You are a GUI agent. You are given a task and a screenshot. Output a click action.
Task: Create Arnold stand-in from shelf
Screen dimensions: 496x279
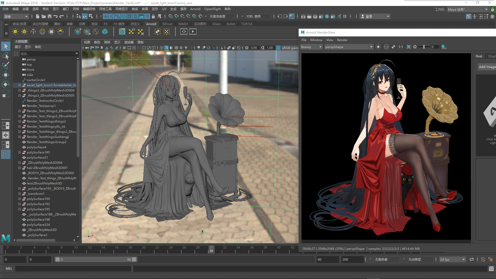78,32
